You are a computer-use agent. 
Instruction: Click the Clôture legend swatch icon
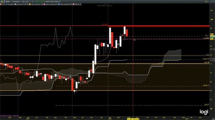[x=74, y=4]
